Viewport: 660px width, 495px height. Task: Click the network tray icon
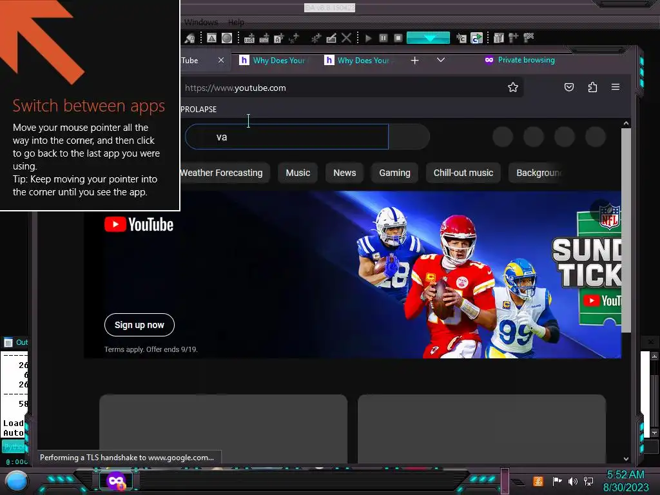[588, 481]
